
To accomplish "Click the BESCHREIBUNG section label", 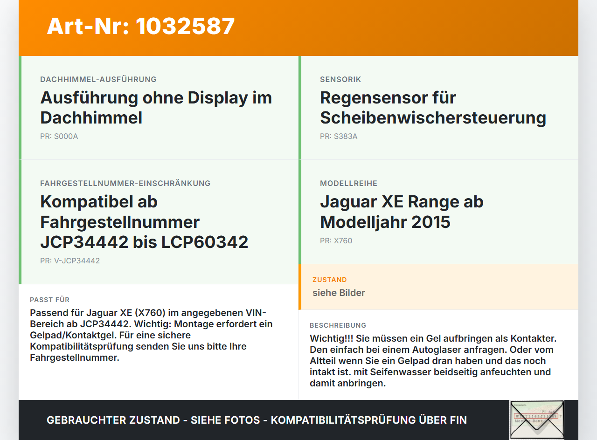I will pos(338,325).
